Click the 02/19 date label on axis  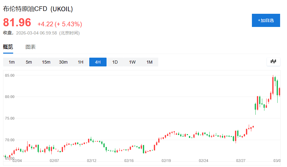pos(166,161)
